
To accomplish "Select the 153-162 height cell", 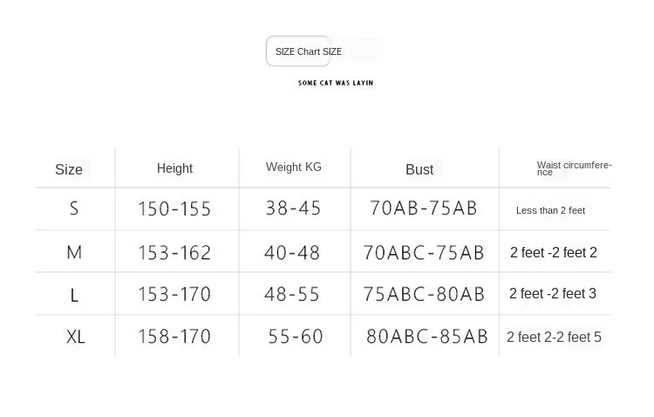I will tap(174, 253).
